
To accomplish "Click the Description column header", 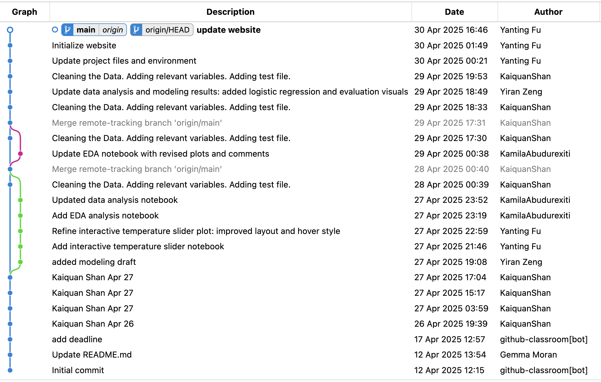I will 230,12.
